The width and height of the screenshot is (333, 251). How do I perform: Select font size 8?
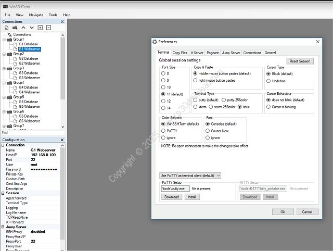163,73
